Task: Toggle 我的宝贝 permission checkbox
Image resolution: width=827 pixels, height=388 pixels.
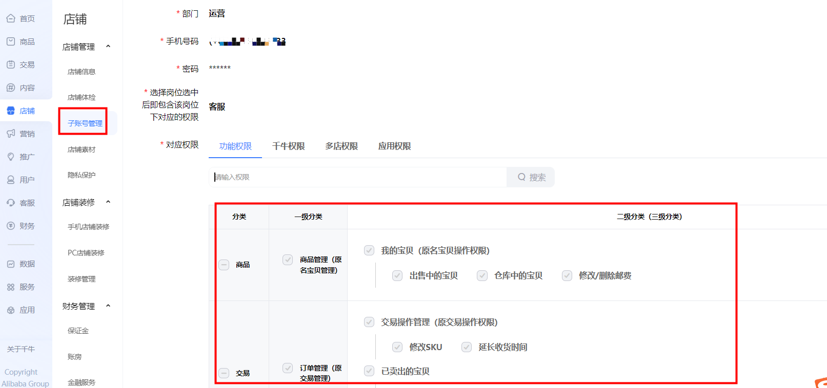Action: coord(369,250)
